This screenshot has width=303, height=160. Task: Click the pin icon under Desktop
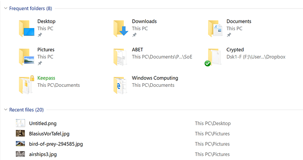pos(40,35)
